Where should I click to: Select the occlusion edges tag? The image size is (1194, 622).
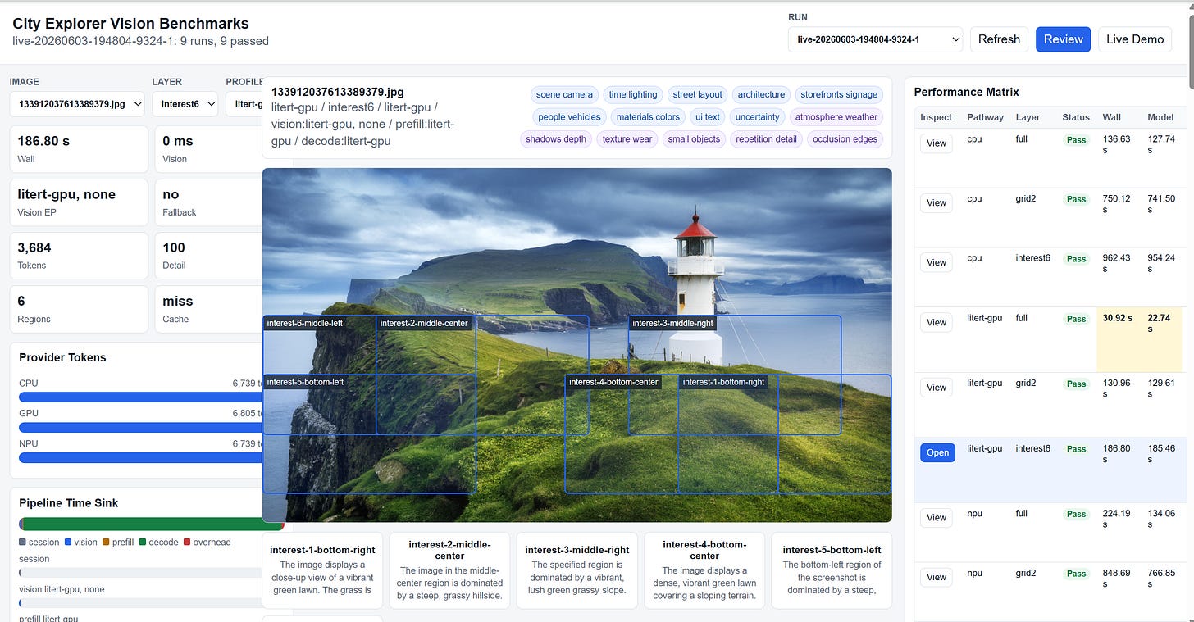click(x=845, y=138)
